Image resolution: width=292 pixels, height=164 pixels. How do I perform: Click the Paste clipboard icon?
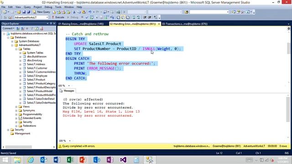[x=83, y=12]
